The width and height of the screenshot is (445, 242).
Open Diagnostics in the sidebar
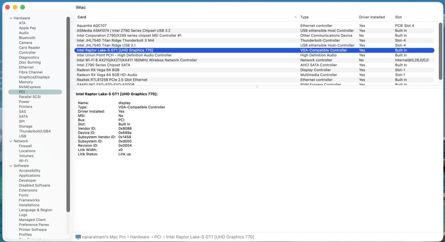tap(28, 57)
